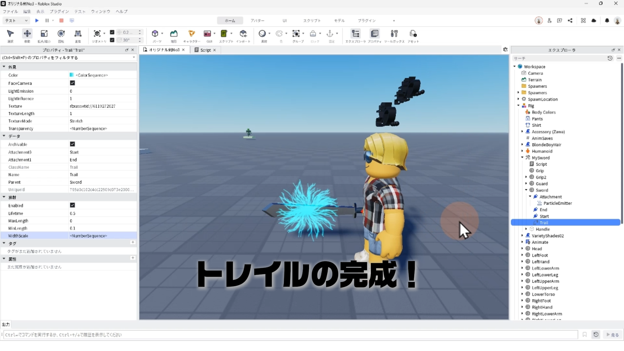
Task: Click the cyan Color sequence swatch
Action: [72, 75]
